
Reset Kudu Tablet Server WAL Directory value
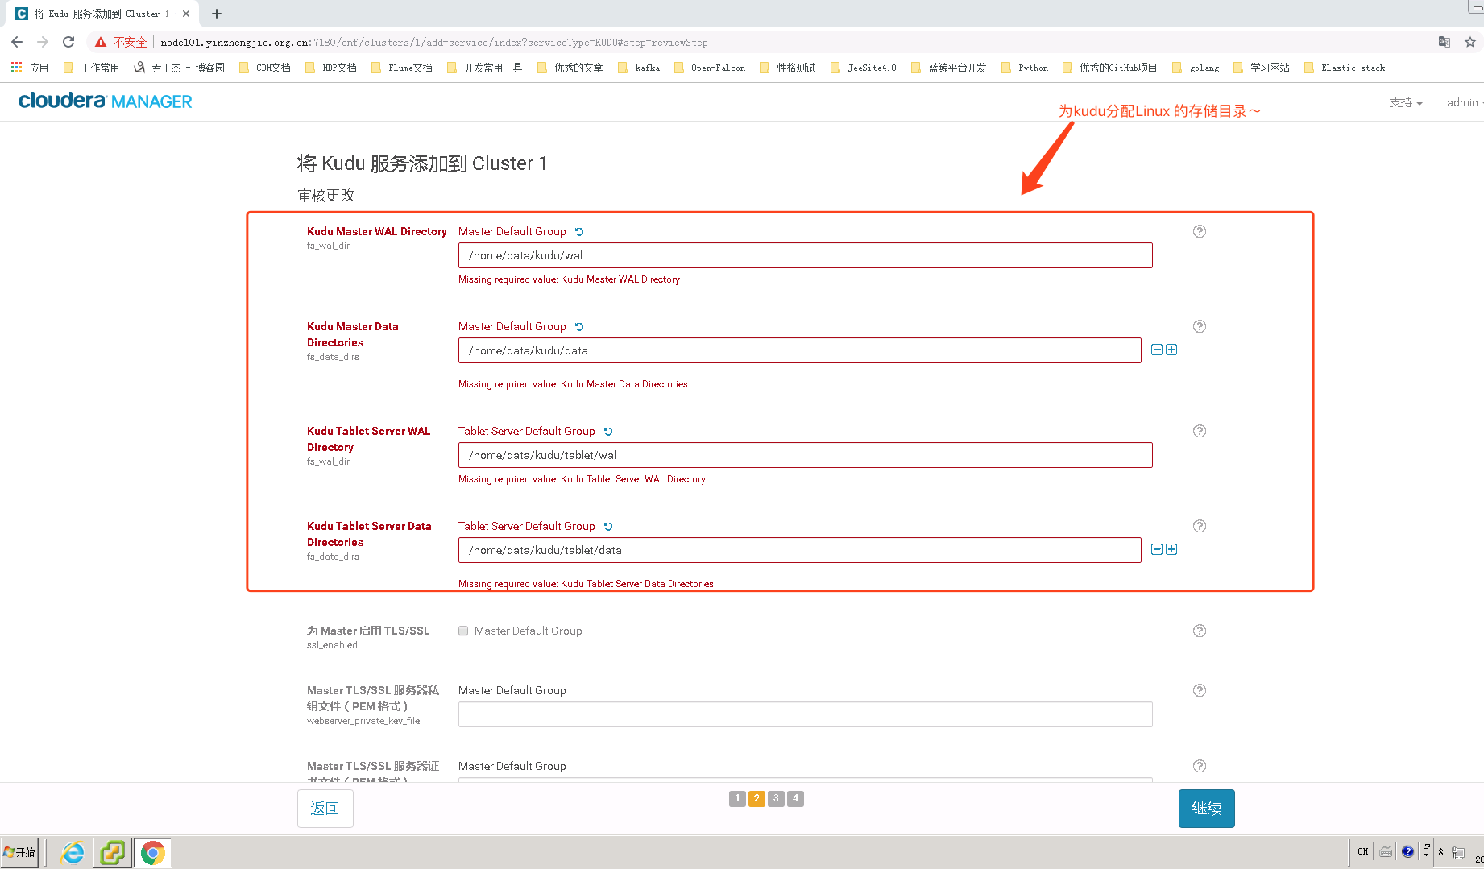[x=608, y=432]
